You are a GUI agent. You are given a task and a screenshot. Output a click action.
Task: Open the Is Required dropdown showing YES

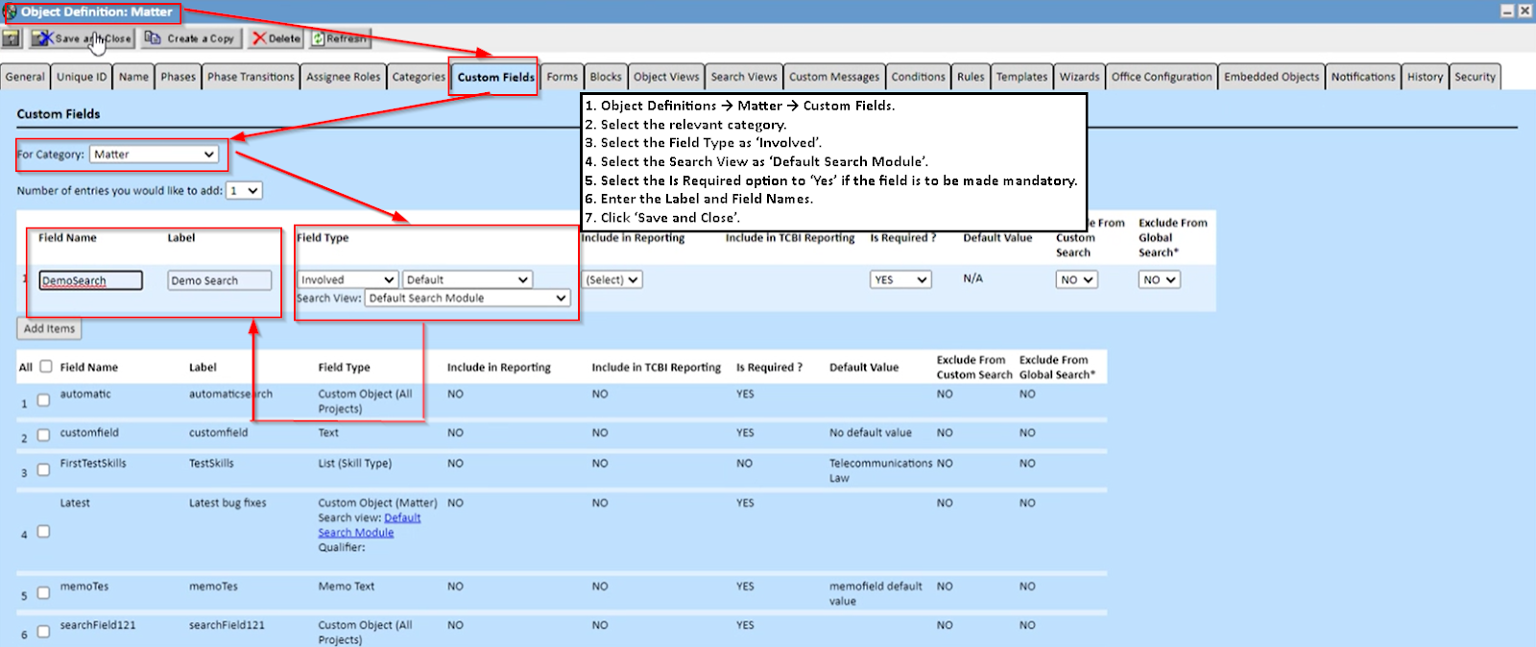click(x=900, y=279)
